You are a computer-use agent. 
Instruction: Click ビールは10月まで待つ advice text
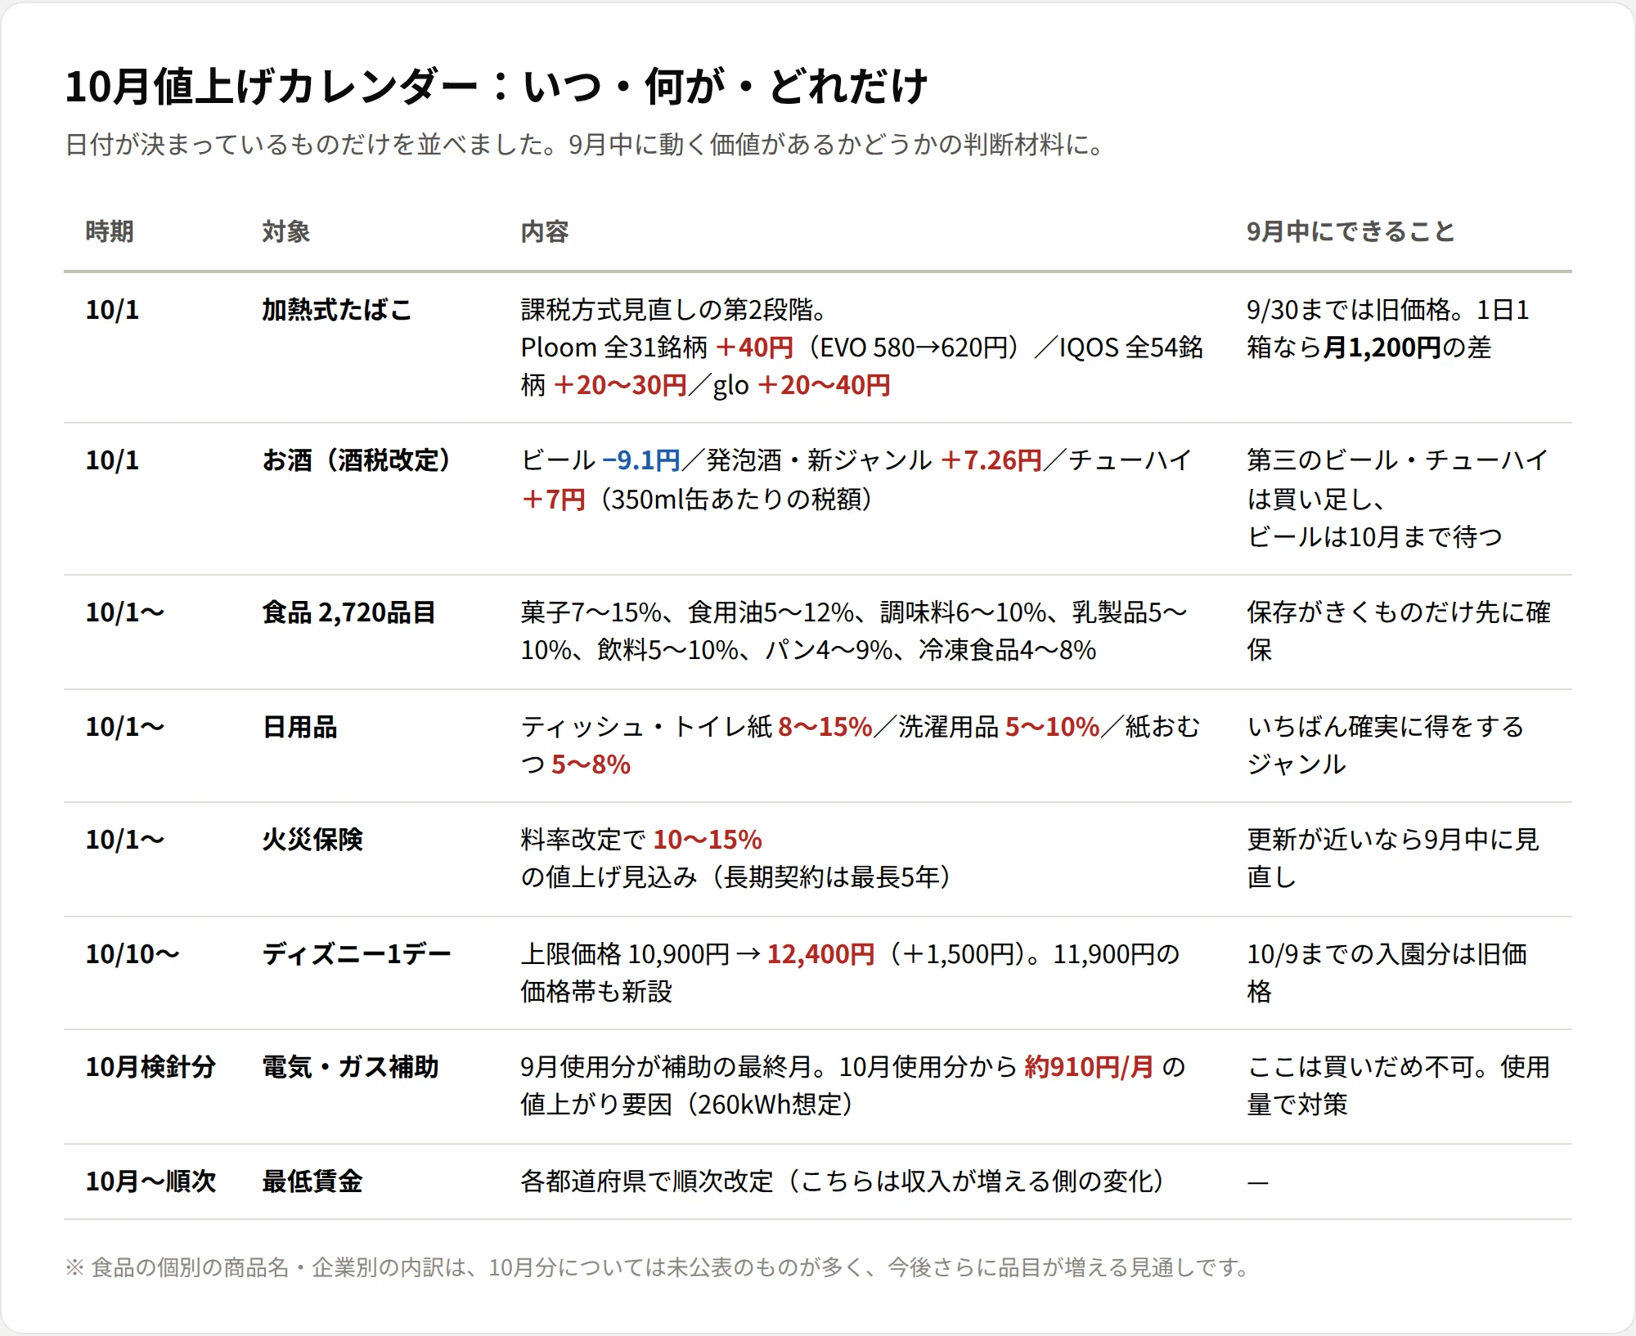pyautogui.click(x=1374, y=536)
